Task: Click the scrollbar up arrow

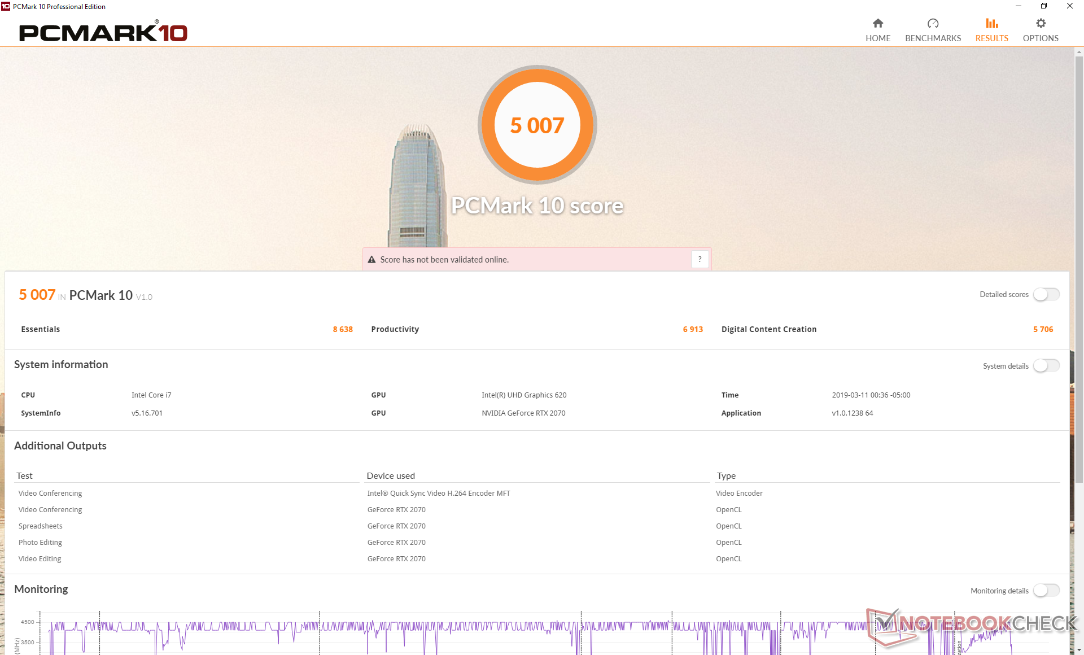Action: click(1079, 53)
